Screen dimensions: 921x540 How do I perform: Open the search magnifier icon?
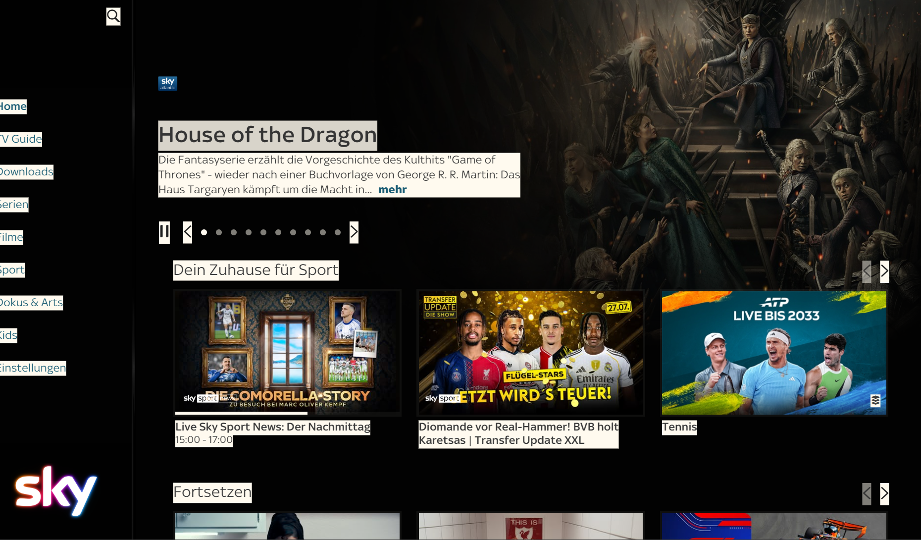click(x=113, y=16)
